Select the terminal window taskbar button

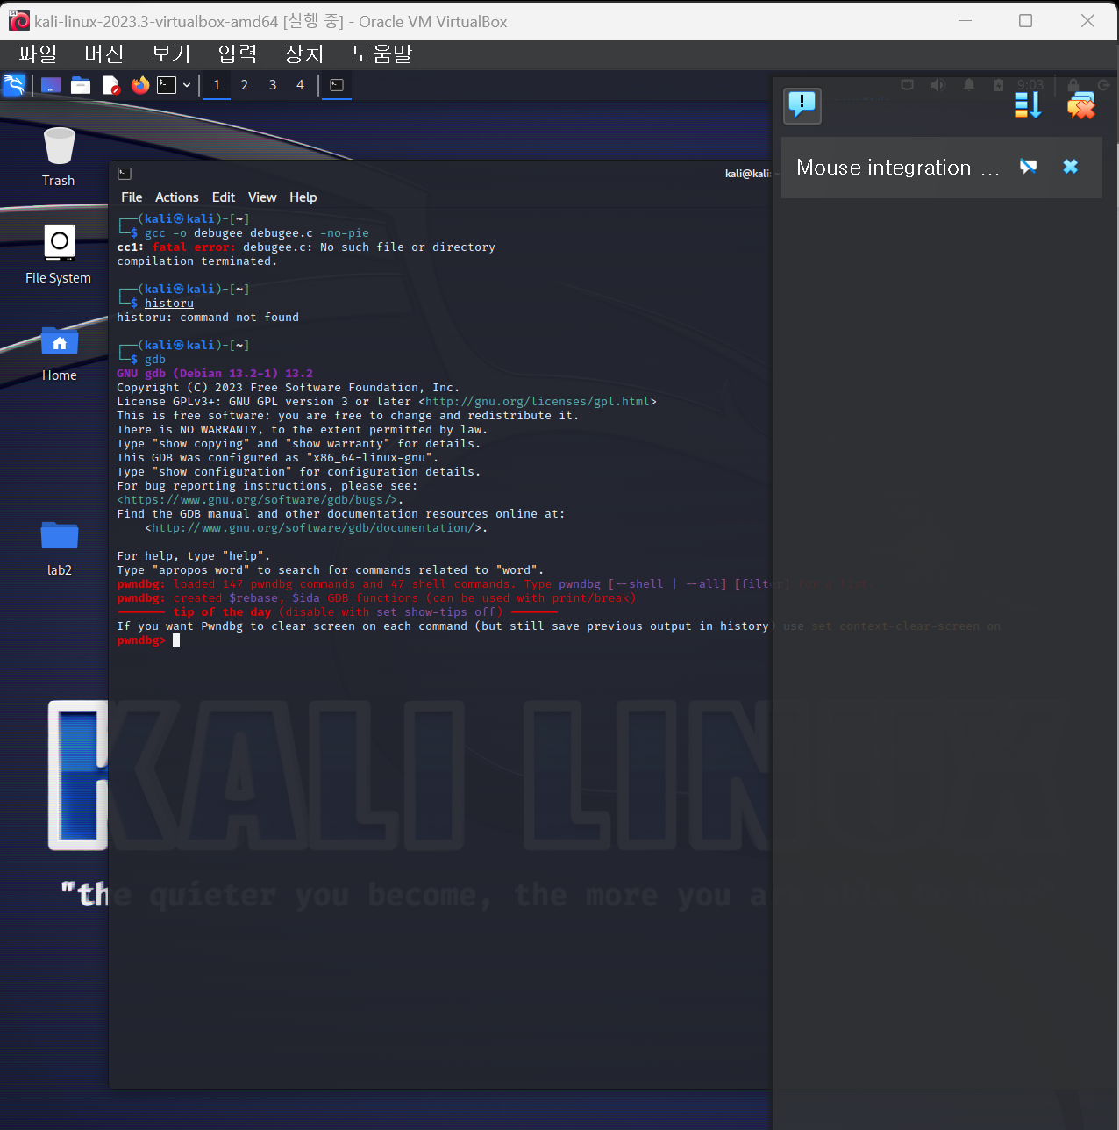pos(337,85)
